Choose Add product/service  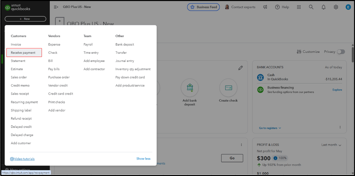pyautogui.click(x=130, y=85)
